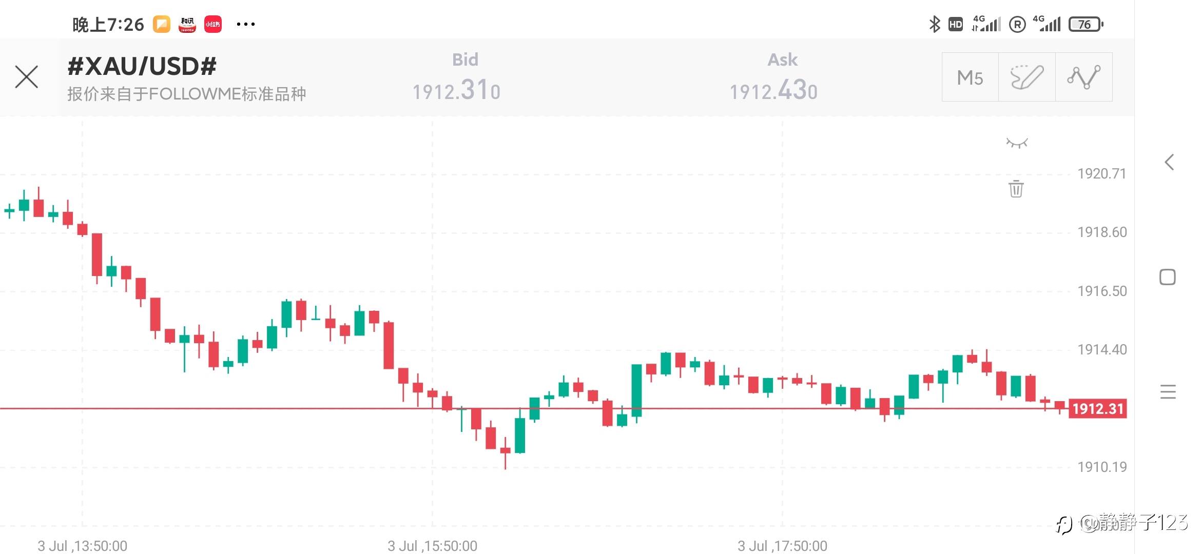Tap the Android home square icon
This screenshot has height=554, width=1201.
point(1167,277)
